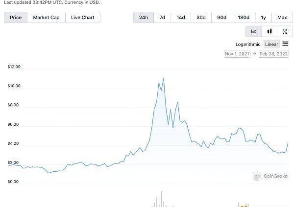
Task: Toggle Linear scale
Action: 271,45
